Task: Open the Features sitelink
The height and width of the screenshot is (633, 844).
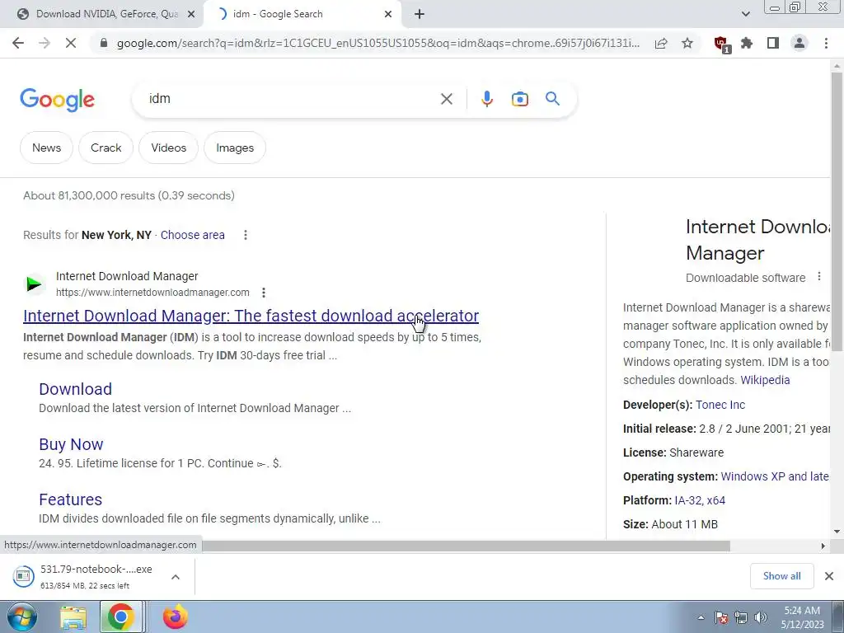Action: coord(71,499)
